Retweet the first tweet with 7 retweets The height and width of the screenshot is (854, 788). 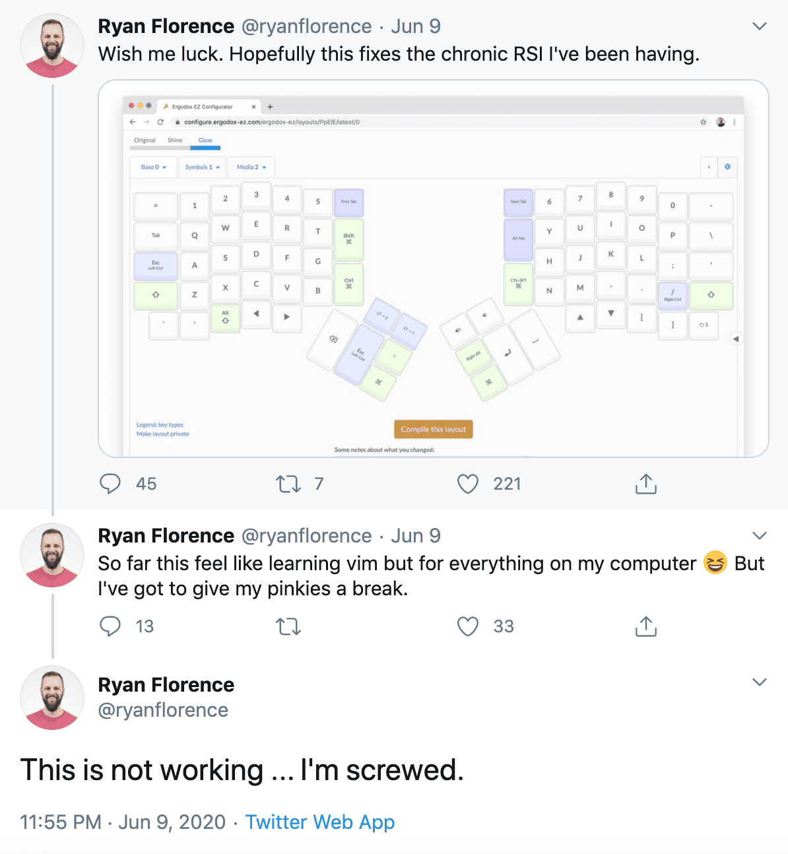tap(288, 484)
